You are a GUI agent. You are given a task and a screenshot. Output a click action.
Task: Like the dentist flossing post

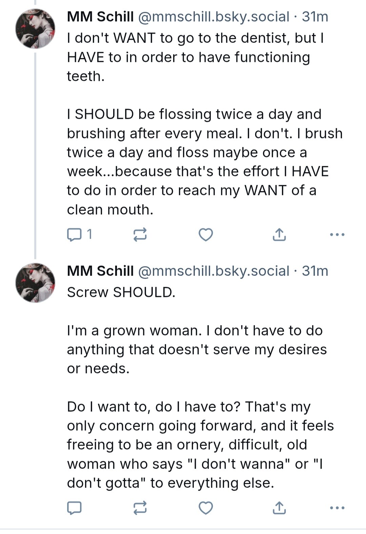[205, 234]
